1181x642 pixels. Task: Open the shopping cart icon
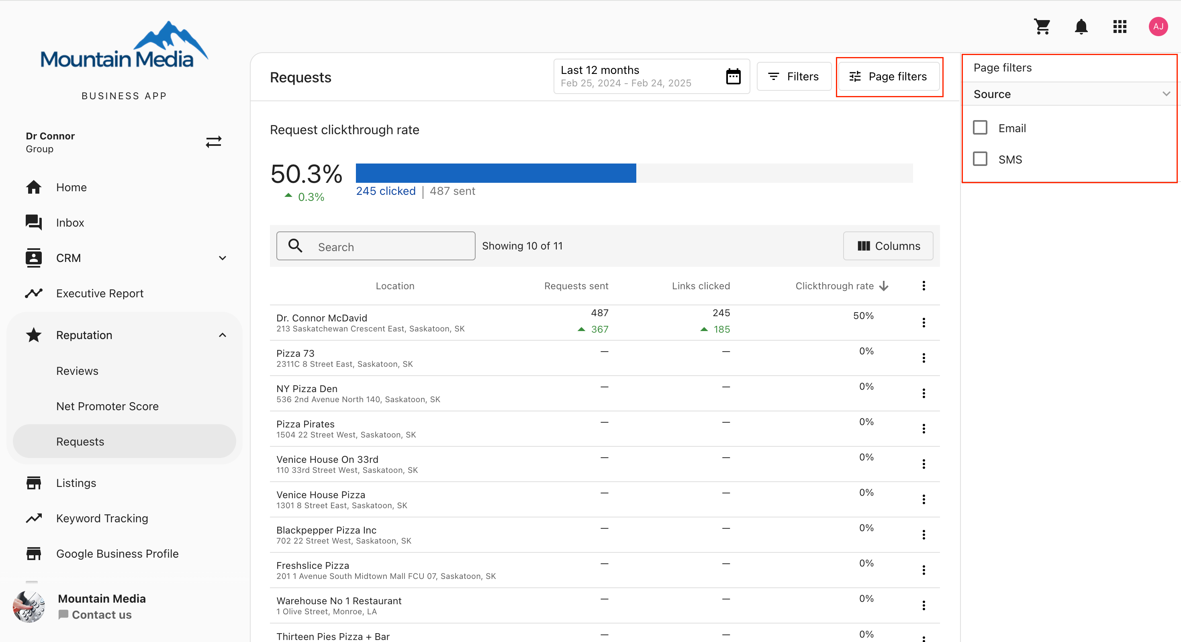coord(1042,27)
